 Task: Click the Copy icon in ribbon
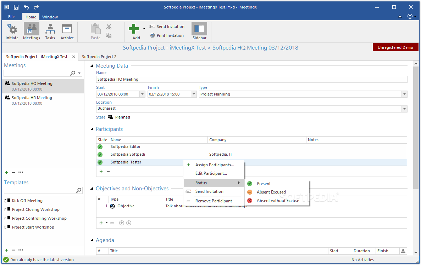pos(109,35)
